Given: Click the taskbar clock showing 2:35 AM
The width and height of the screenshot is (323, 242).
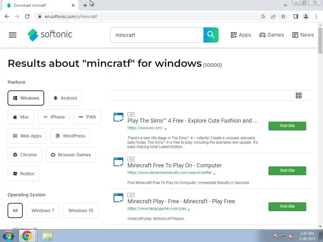Looking at the screenshot, I should (307, 236).
